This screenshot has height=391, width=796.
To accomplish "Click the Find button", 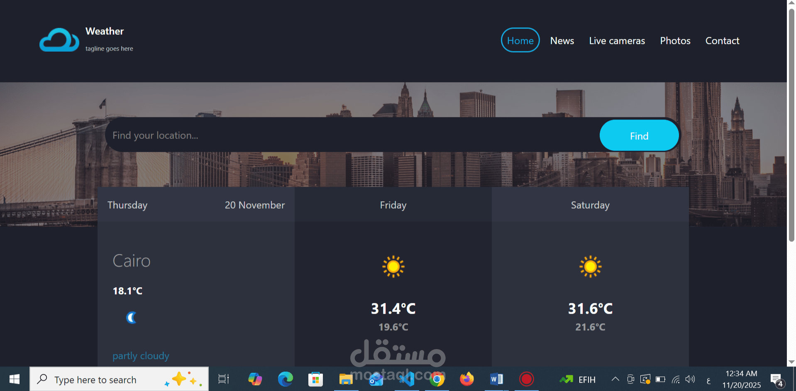I will (639, 135).
